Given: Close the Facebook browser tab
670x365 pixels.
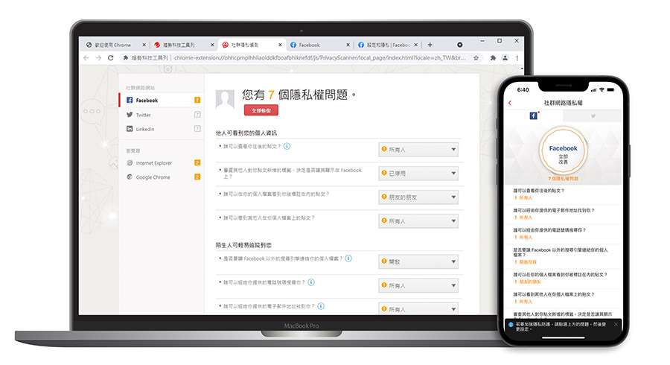Looking at the screenshot, I should pos(348,45).
